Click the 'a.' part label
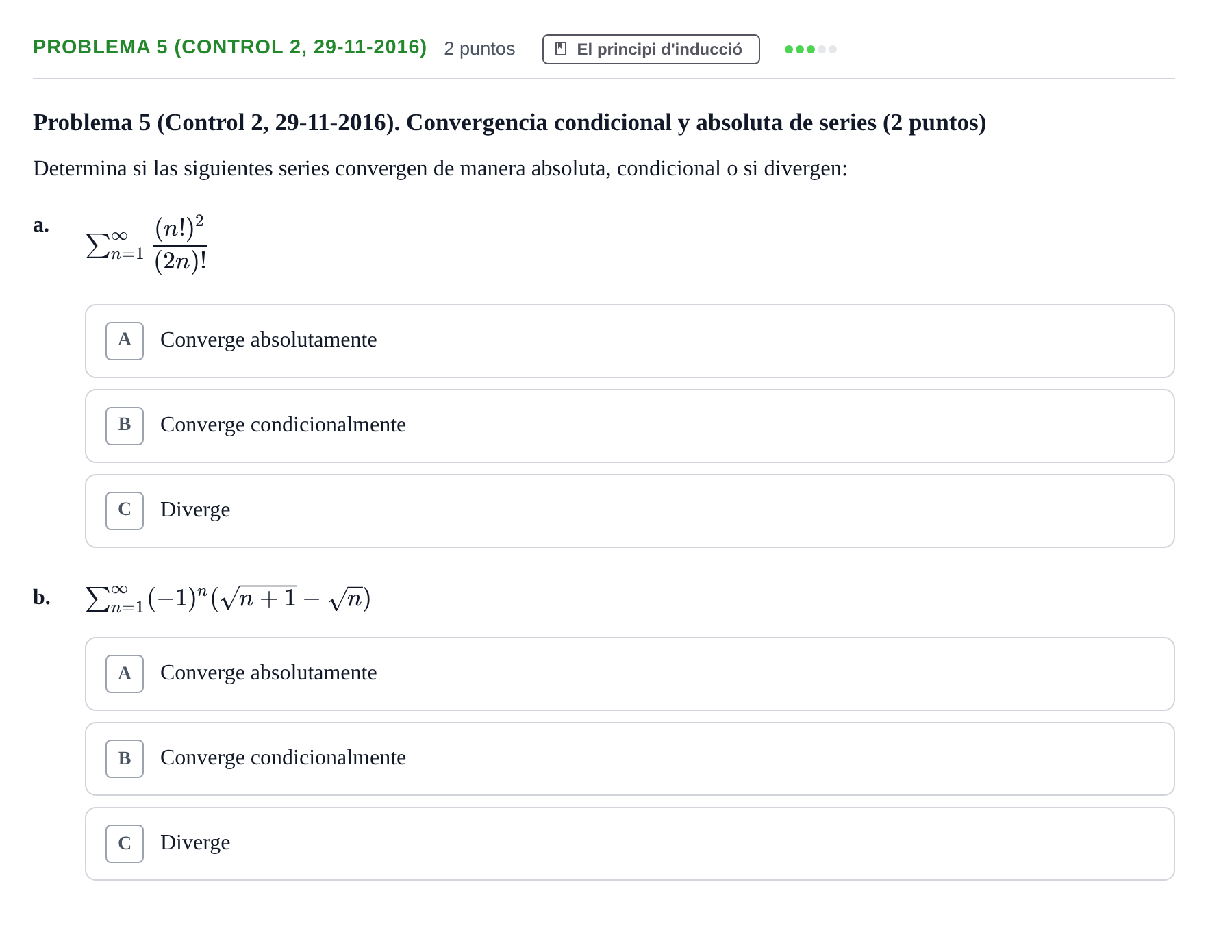The height and width of the screenshot is (926, 1208). coord(41,225)
